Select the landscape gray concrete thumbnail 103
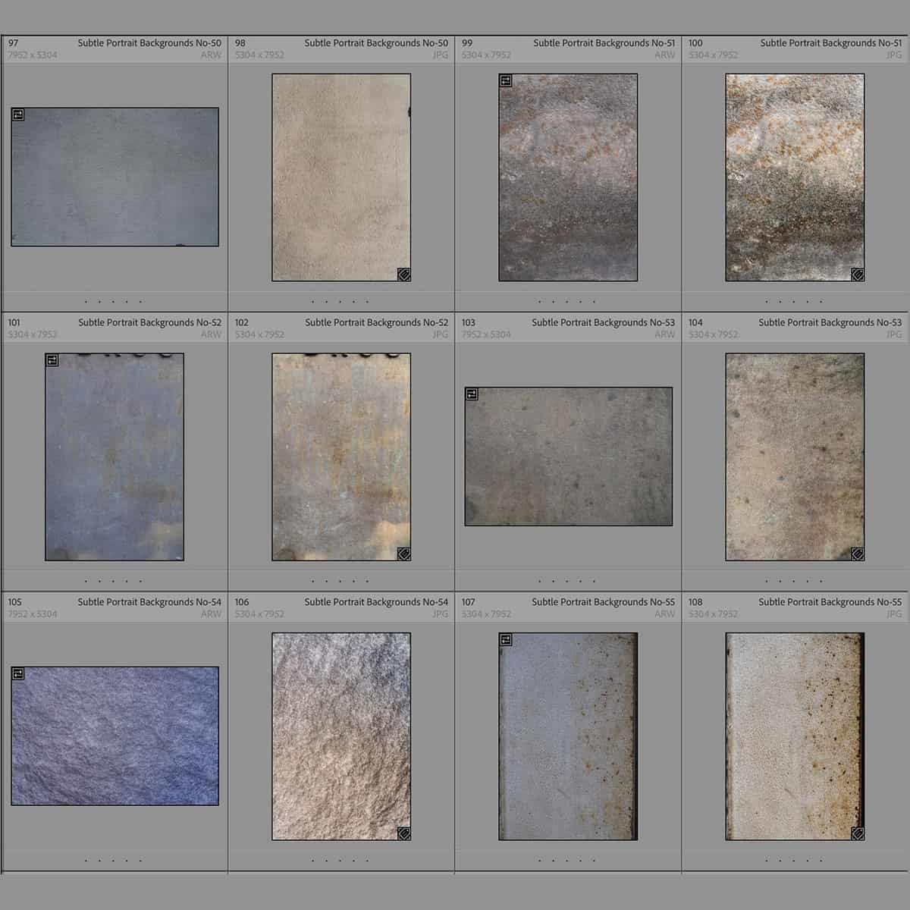The image size is (910, 910). tap(568, 457)
